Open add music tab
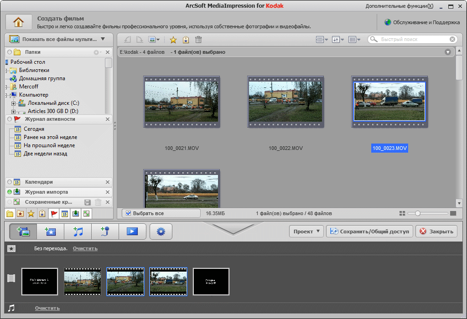This screenshot has width=467, height=319. point(78,232)
